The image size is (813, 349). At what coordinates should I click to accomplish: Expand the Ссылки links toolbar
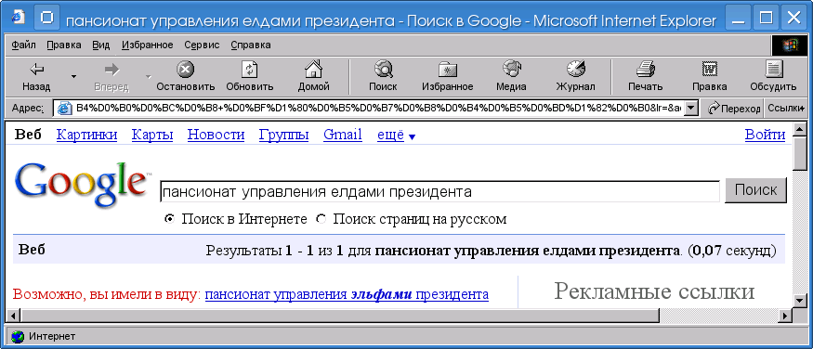coord(785,109)
